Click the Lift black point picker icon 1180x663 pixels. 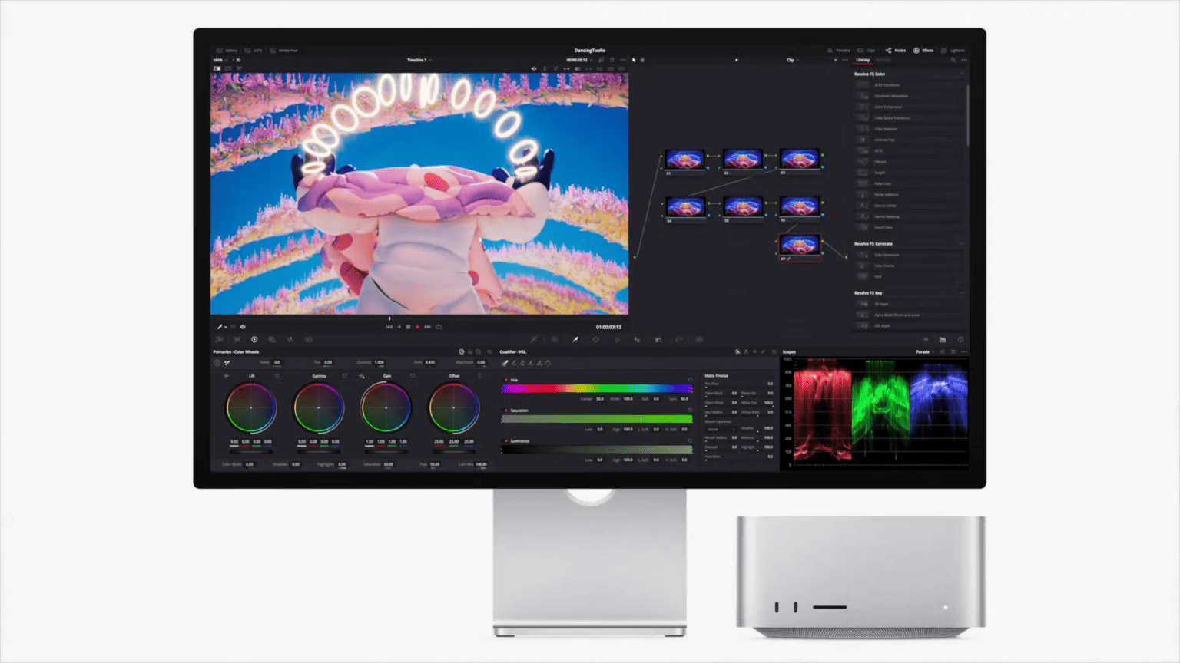(226, 376)
